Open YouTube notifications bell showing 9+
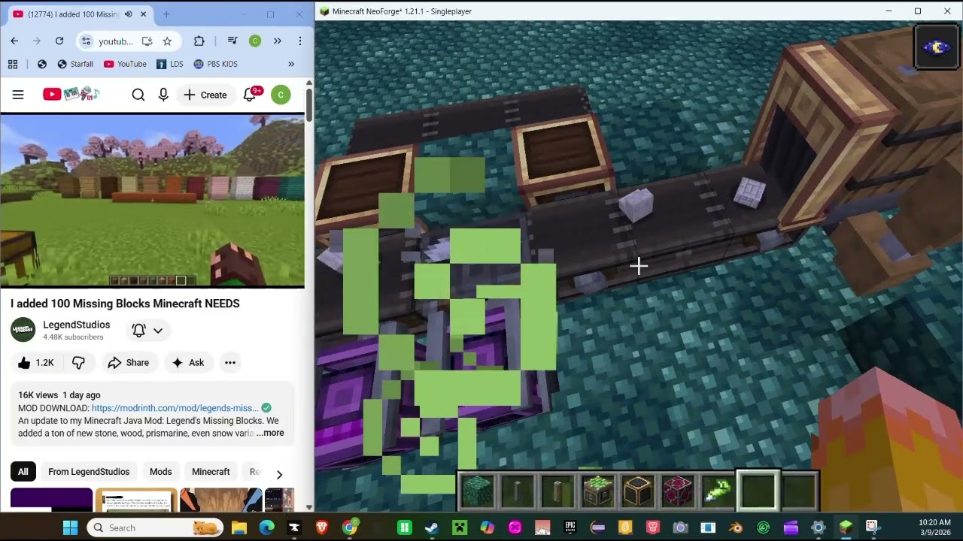 point(250,95)
